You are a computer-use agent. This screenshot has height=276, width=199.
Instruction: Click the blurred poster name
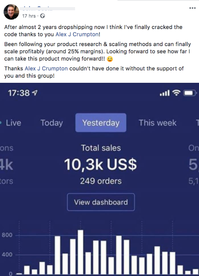click(47, 9)
